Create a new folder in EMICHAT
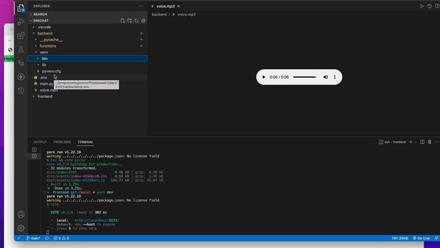Image resolution: width=440 pixels, height=248 pixels. click(129, 21)
